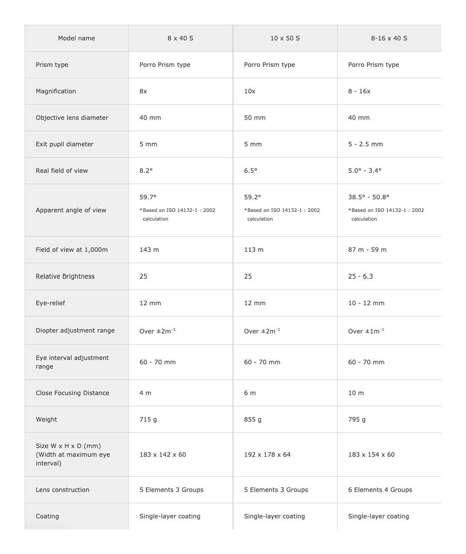Click the 192 x 178 x 64 size value
This screenshot has height=554, width=466.
[267, 455]
